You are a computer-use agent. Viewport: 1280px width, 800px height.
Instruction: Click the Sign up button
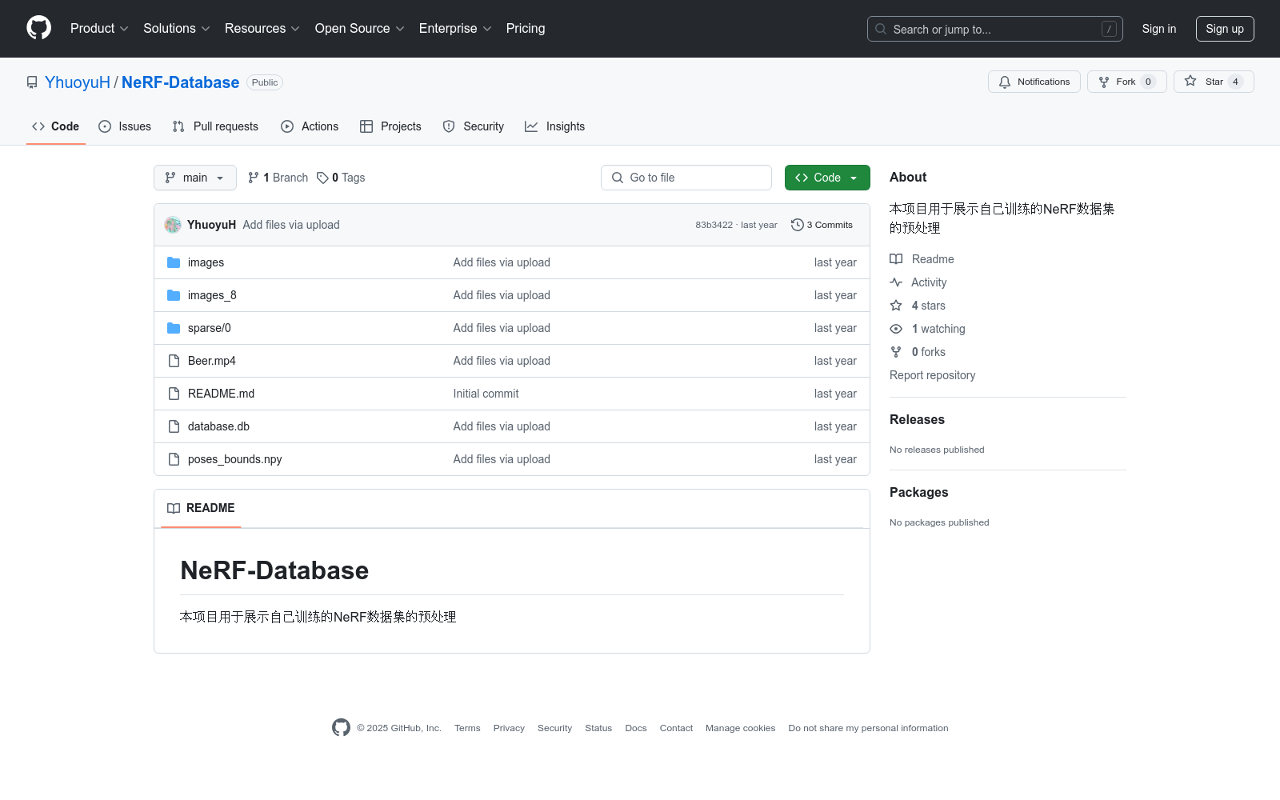pos(1225,29)
